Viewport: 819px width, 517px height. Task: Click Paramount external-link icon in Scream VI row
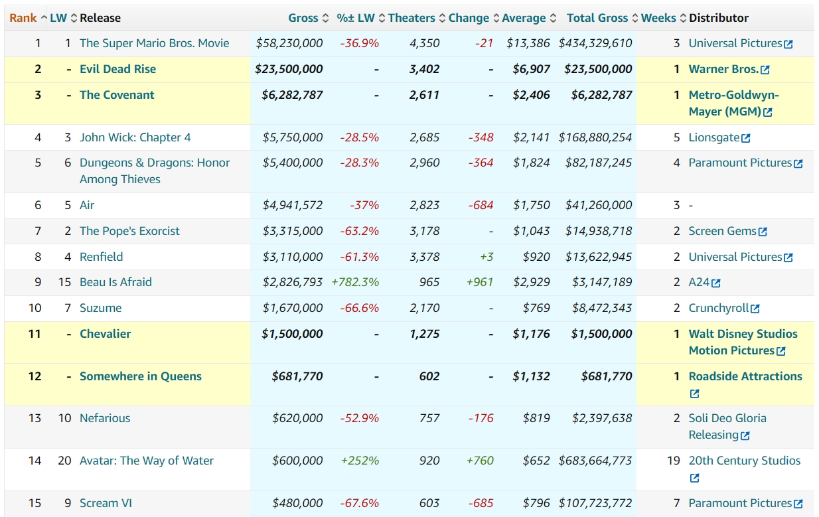[x=798, y=504]
